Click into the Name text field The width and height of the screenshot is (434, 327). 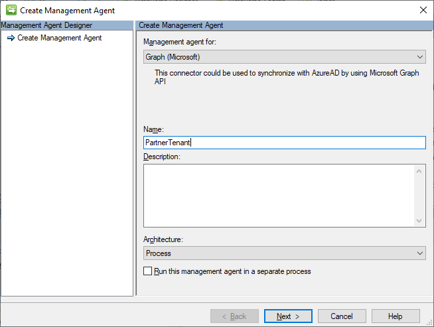pos(284,143)
